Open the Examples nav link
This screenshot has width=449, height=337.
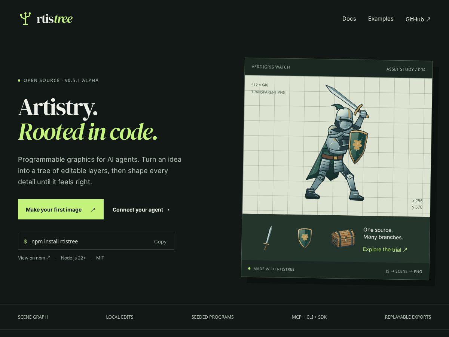click(381, 19)
